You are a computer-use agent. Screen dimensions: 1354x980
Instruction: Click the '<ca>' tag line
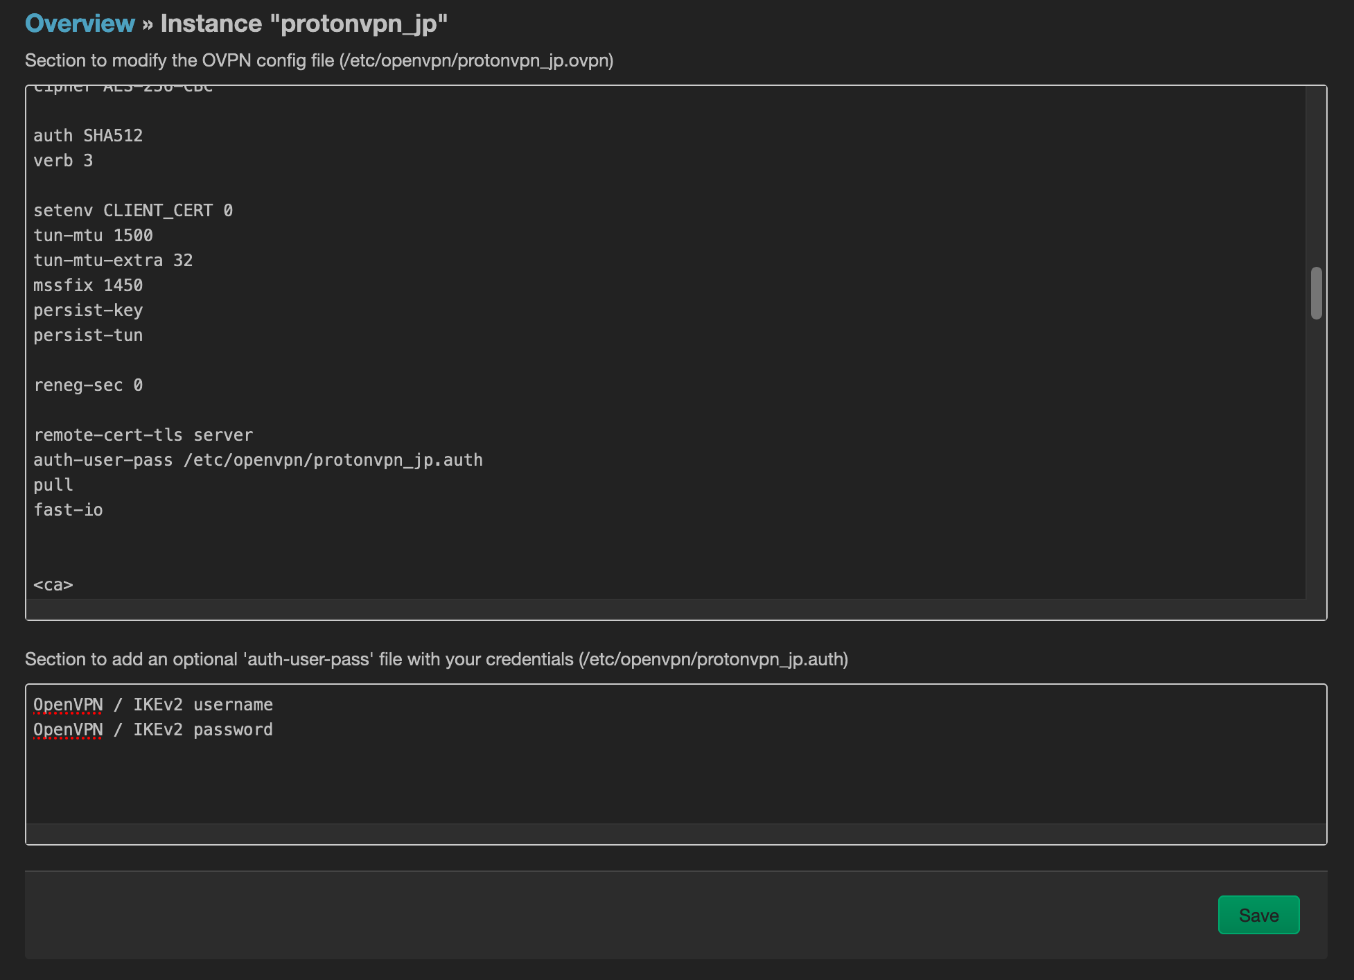[53, 585]
